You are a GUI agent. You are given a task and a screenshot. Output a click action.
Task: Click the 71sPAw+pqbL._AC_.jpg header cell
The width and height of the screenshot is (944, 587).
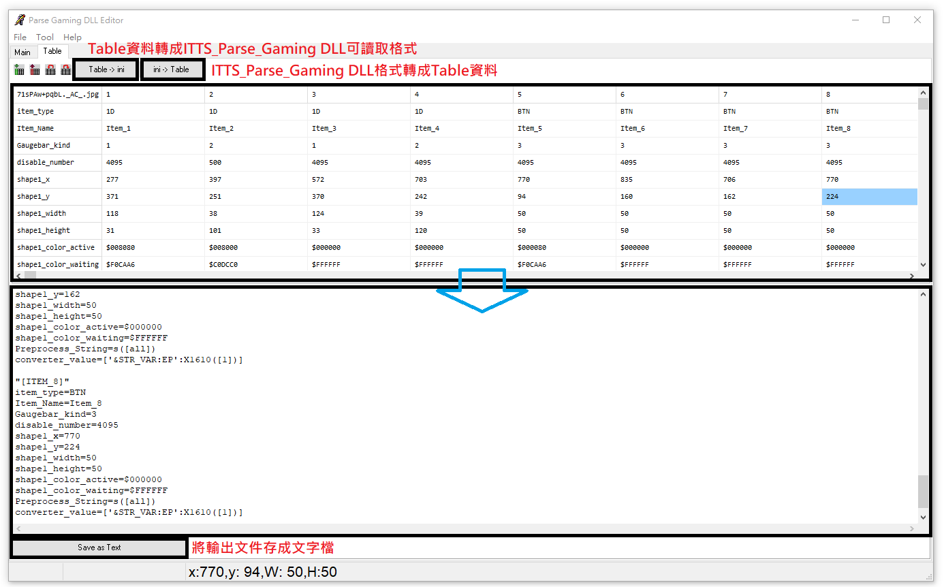pyautogui.click(x=58, y=95)
